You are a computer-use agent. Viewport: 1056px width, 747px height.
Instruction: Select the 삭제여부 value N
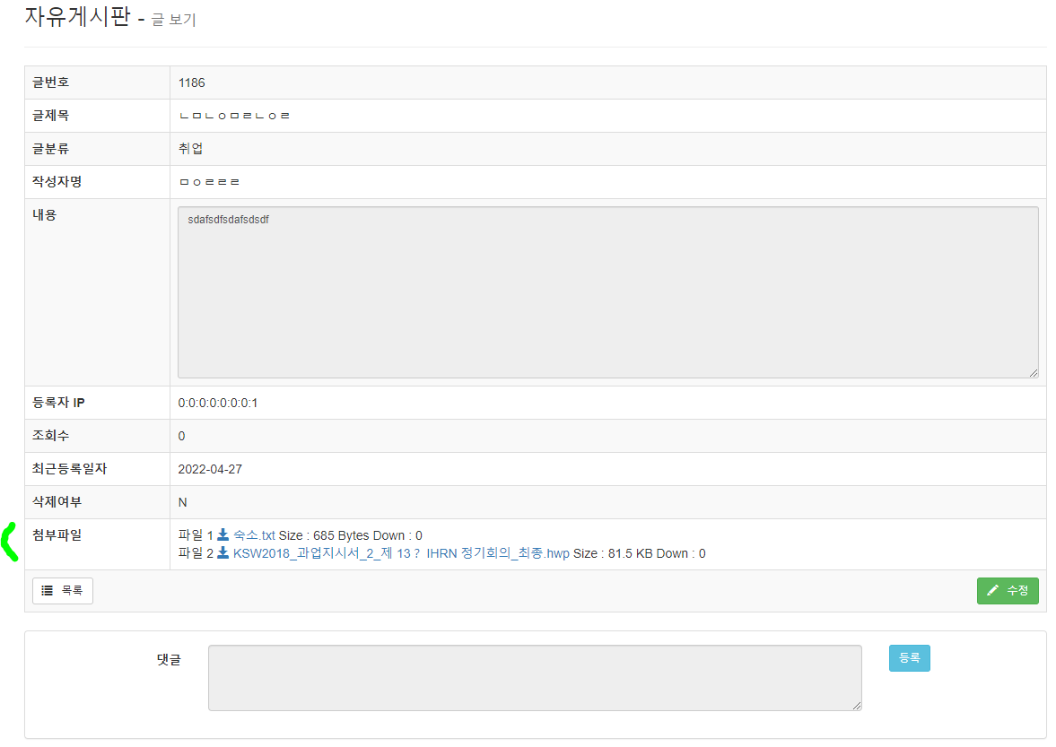coord(182,502)
